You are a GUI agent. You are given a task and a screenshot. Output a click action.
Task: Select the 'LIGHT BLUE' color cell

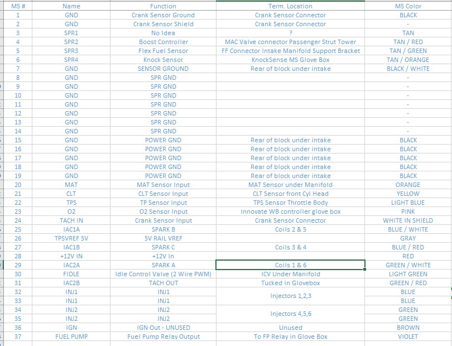tap(408, 203)
